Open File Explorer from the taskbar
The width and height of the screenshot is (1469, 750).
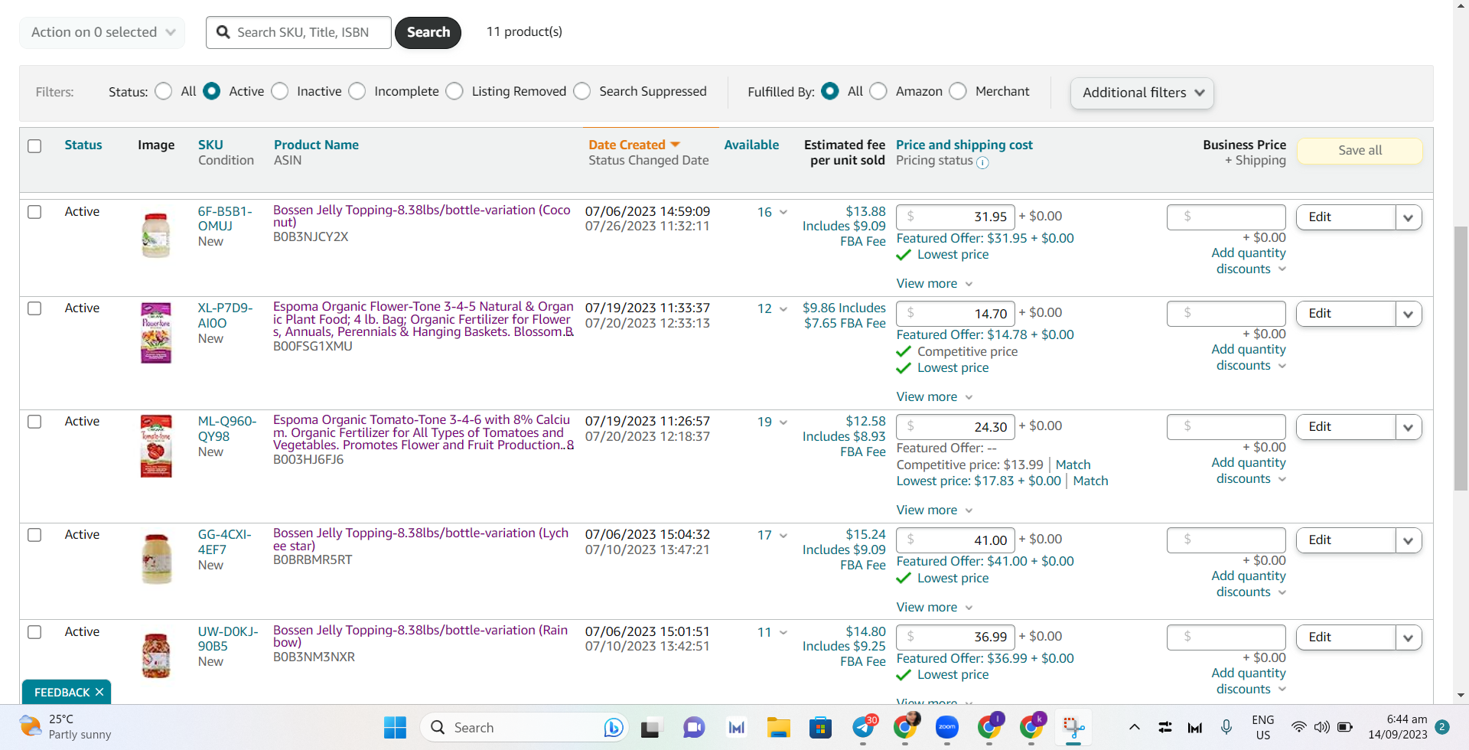click(779, 727)
